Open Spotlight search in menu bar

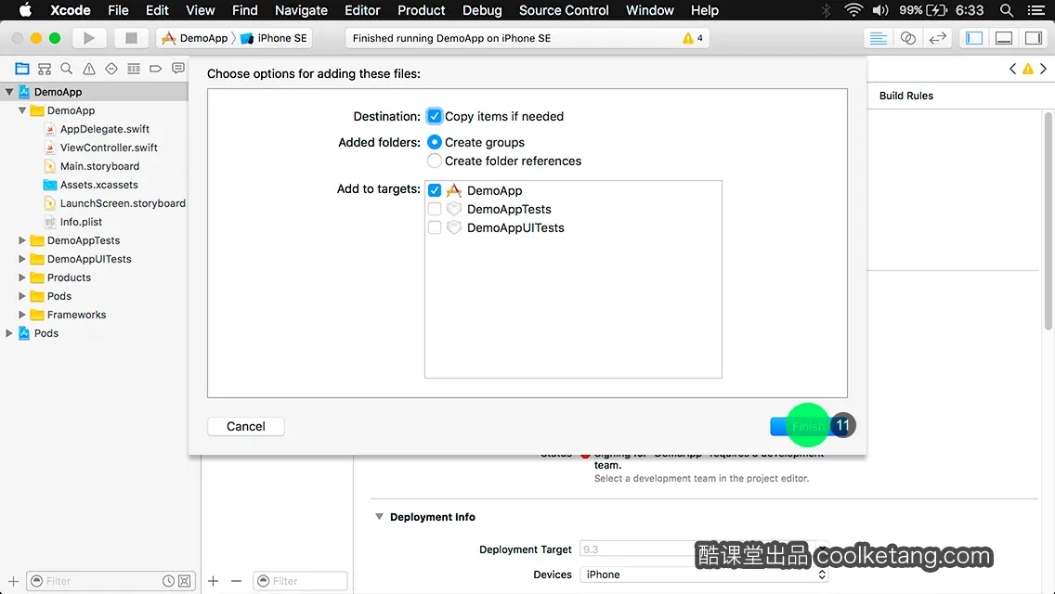(x=1007, y=10)
